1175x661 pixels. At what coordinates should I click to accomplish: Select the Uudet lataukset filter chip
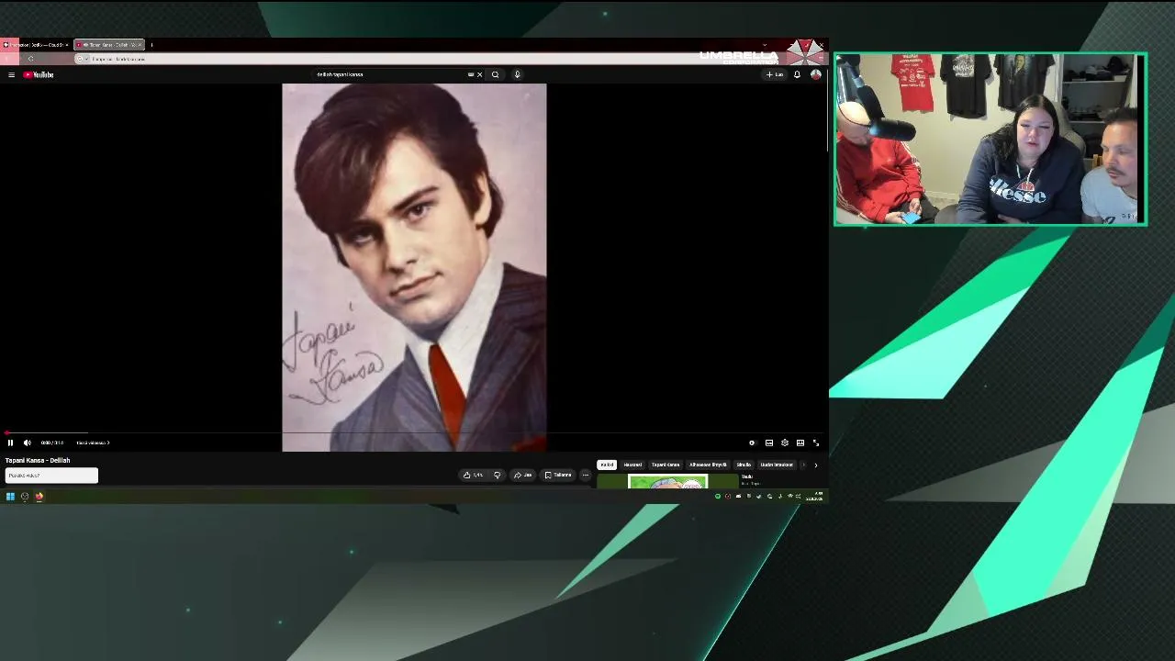777,465
